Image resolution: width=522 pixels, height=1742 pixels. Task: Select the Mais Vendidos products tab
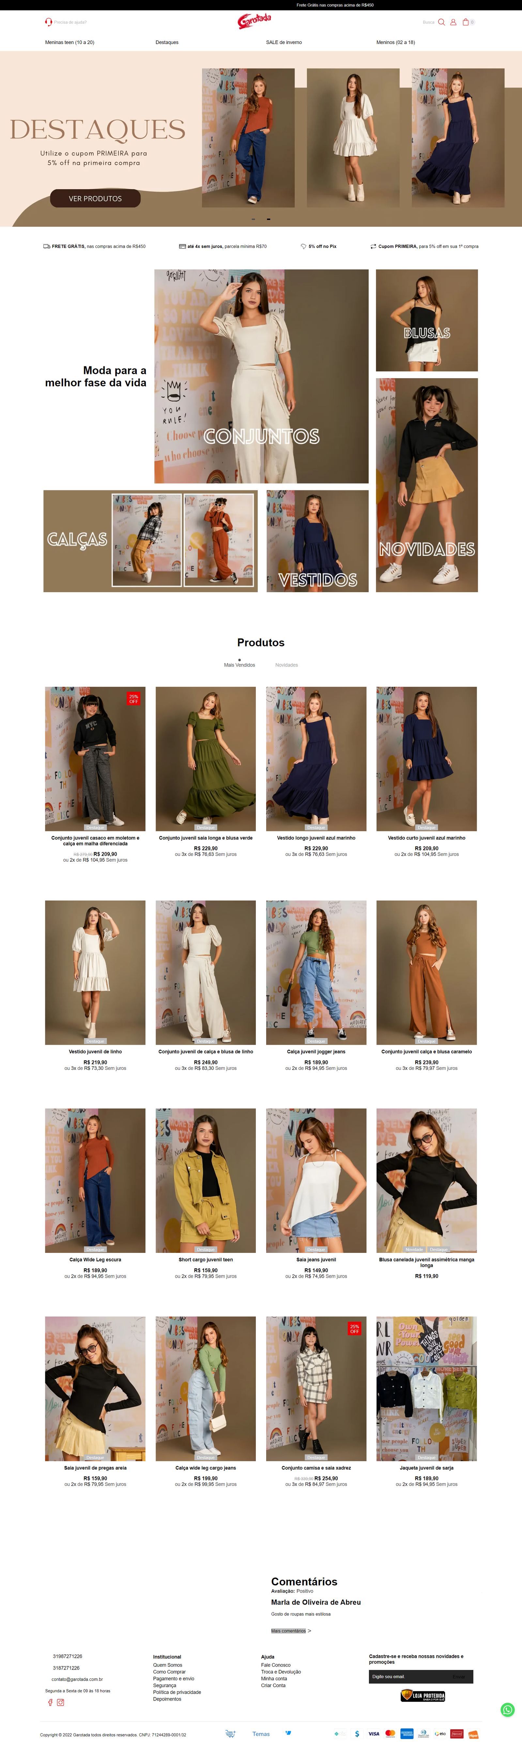239,665
